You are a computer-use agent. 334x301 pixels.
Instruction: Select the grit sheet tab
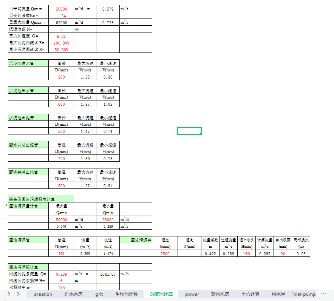point(99,294)
